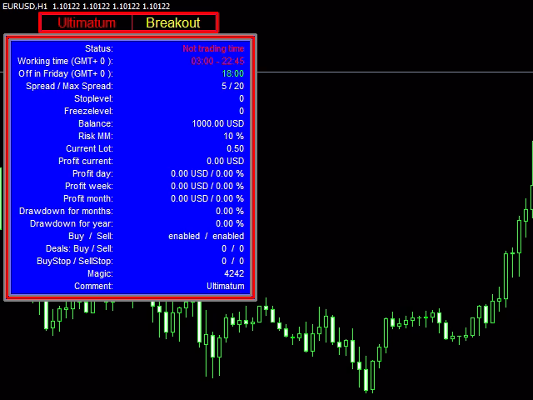Click the Profit day row value
The width and height of the screenshot is (533, 400).
click(x=207, y=173)
